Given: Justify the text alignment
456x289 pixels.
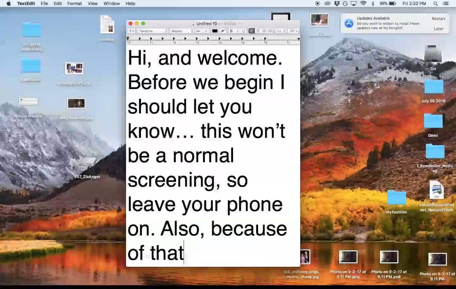Looking at the screenshot, I should coord(270,31).
